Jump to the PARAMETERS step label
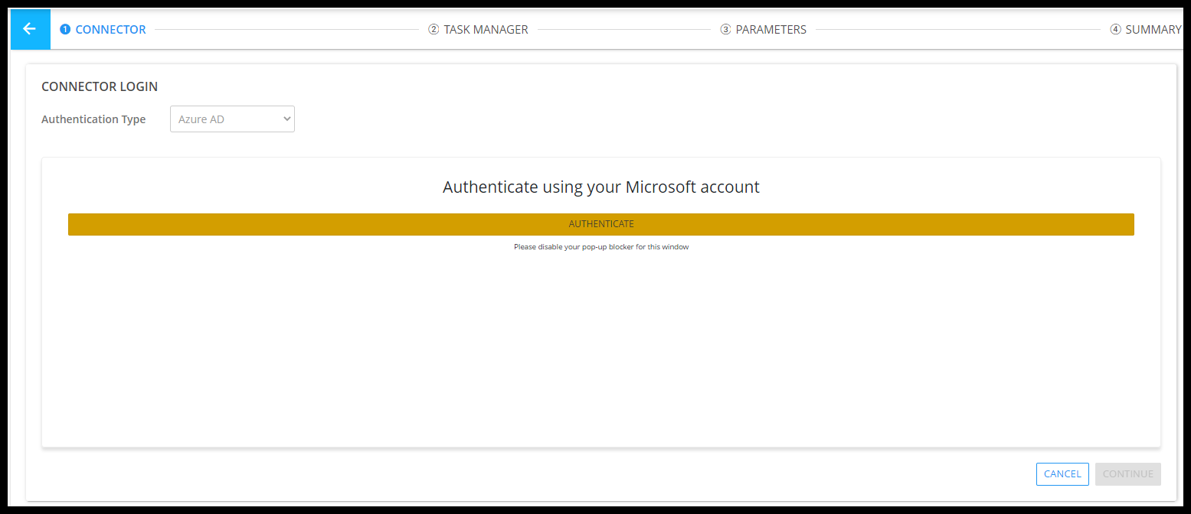Image resolution: width=1191 pixels, height=514 pixels. [x=771, y=30]
